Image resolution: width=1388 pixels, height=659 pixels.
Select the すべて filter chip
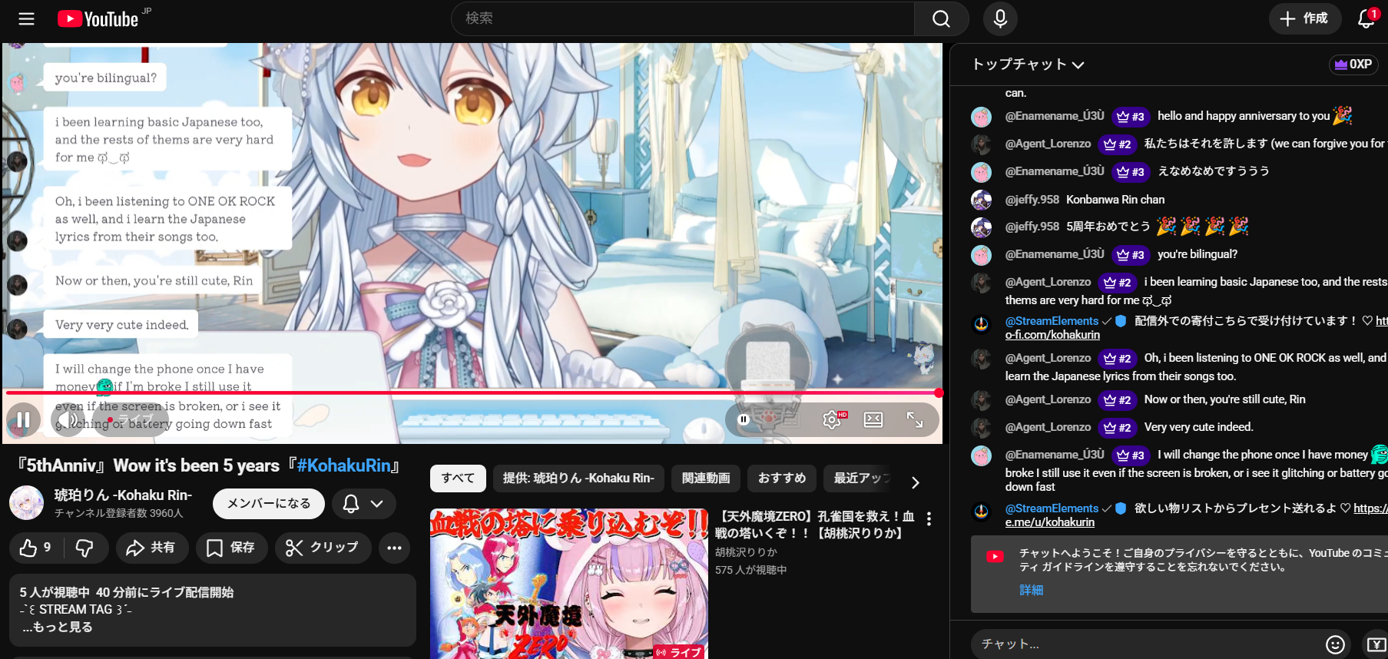[458, 479]
